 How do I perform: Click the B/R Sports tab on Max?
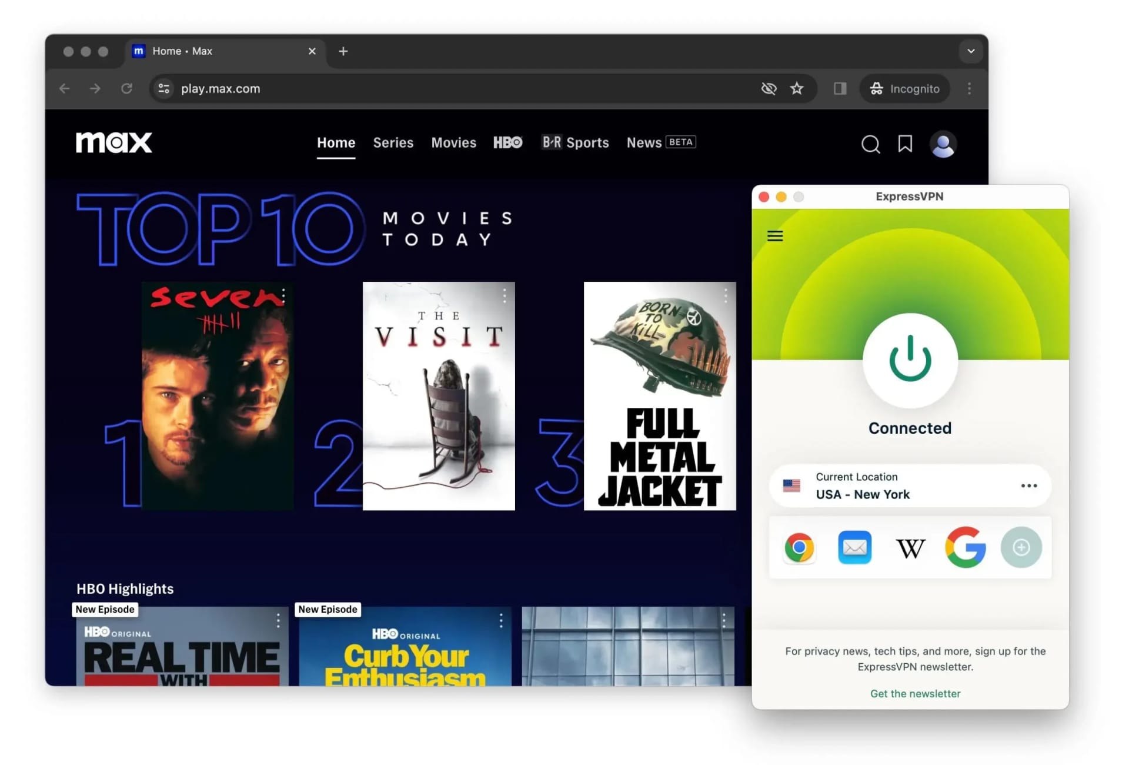574,142
